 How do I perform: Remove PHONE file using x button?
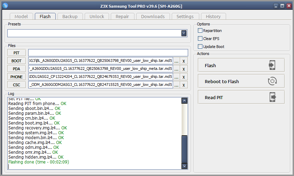184,77
